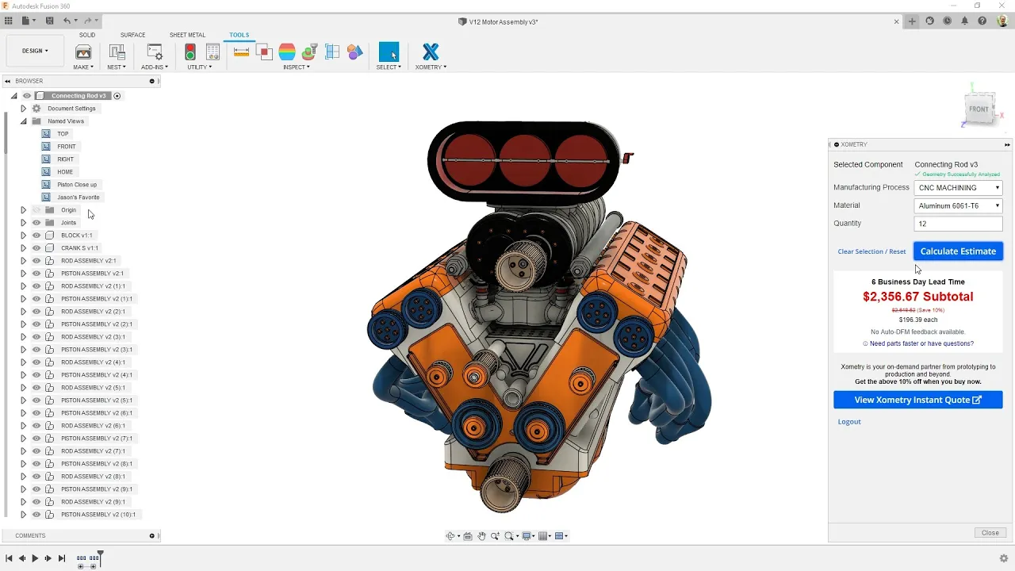This screenshot has height=571, width=1015.
Task: Hide ROD ASSEMBLY v2:1 component
Action: coord(36,261)
